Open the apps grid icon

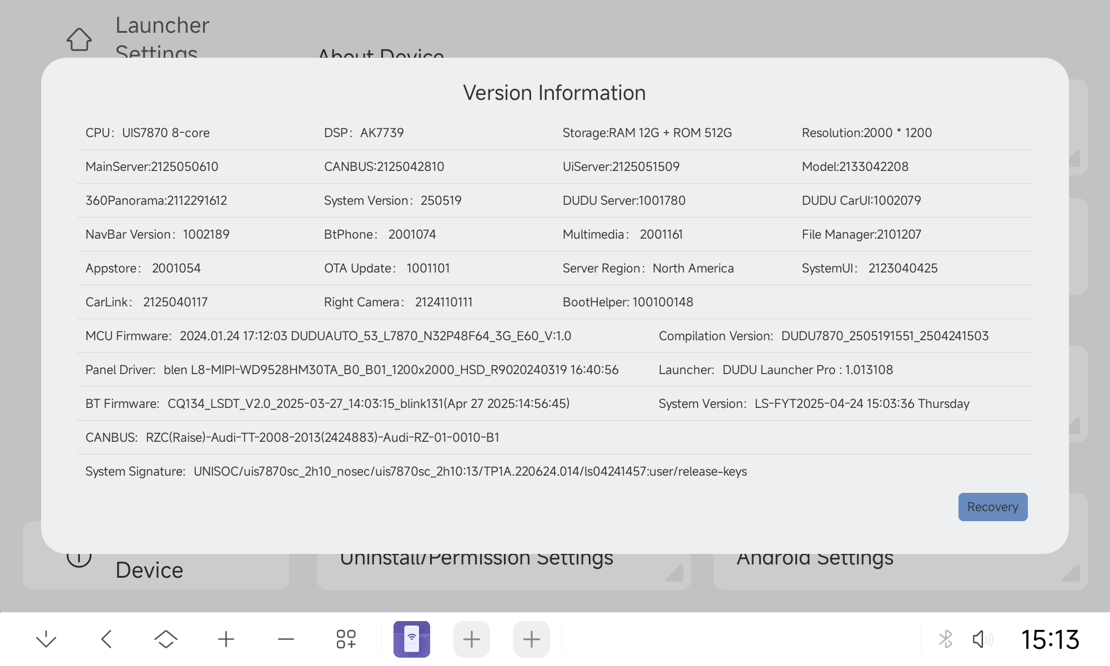[x=346, y=639]
